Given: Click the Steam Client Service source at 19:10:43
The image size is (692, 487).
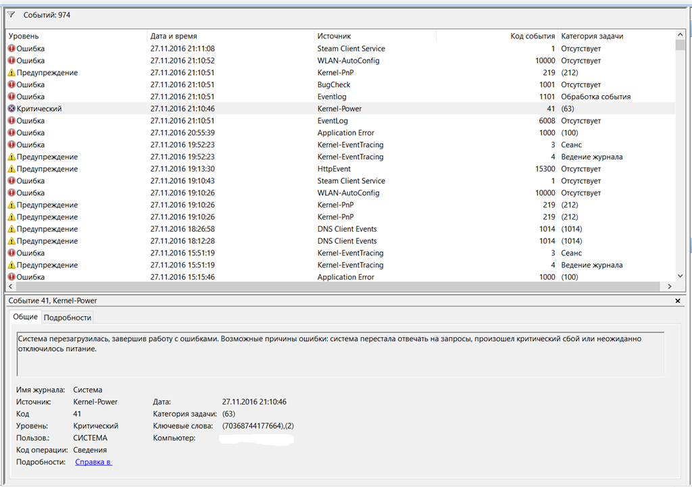Looking at the screenshot, I should [351, 181].
